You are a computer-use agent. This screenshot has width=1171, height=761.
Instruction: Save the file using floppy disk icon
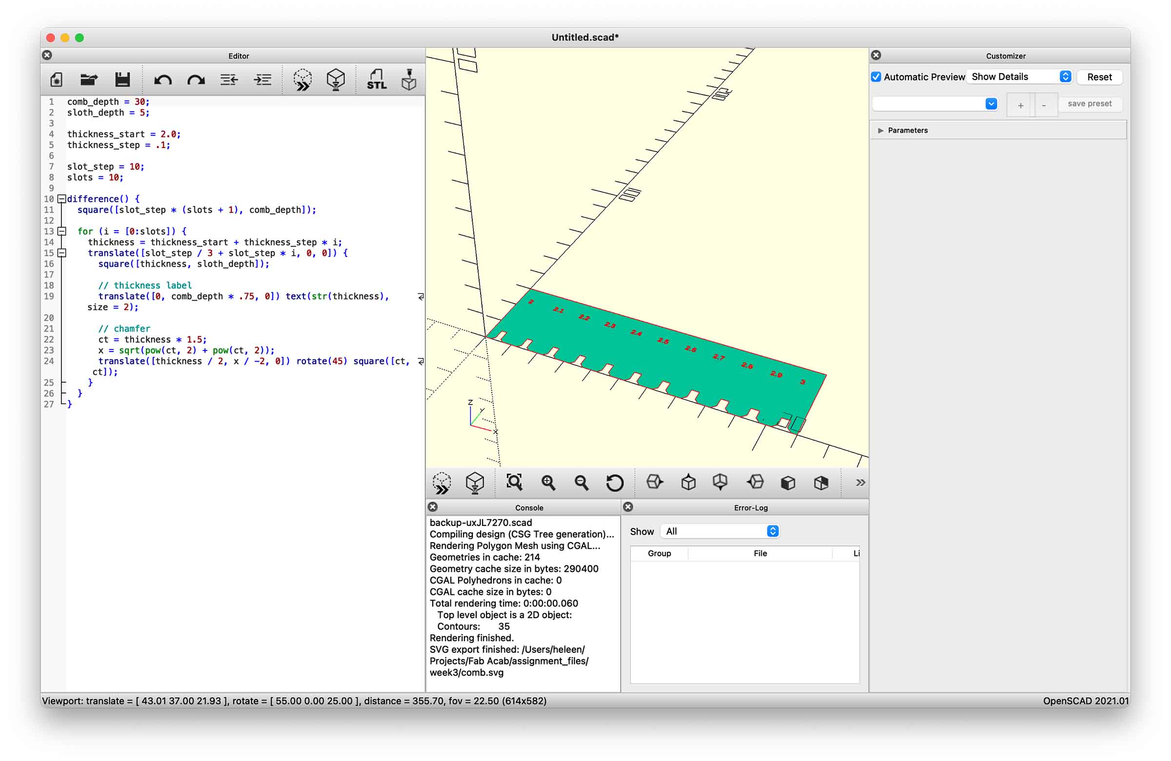[122, 79]
